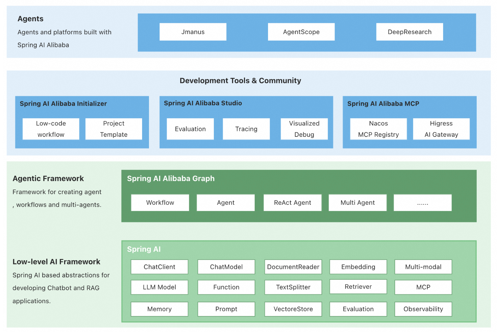Viewport: 499px width, 332px height.
Task: Click the Low-level AI Framework heading
Action: pyautogui.click(x=56, y=262)
